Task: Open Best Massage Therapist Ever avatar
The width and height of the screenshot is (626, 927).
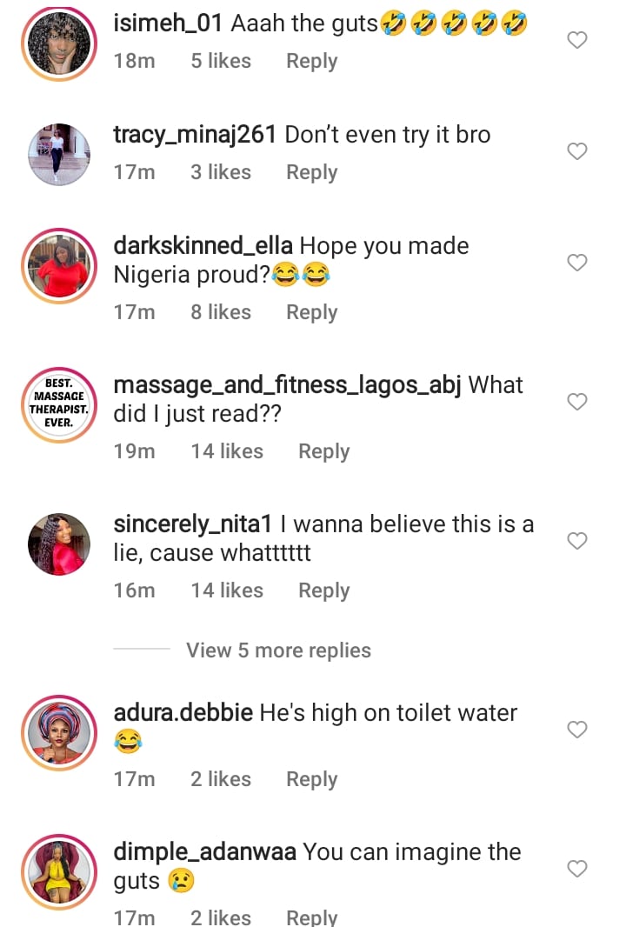Action: (x=58, y=405)
